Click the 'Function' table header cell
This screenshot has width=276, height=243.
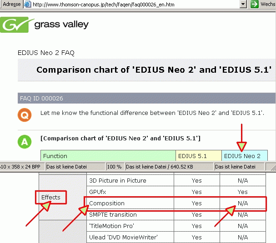108,156
